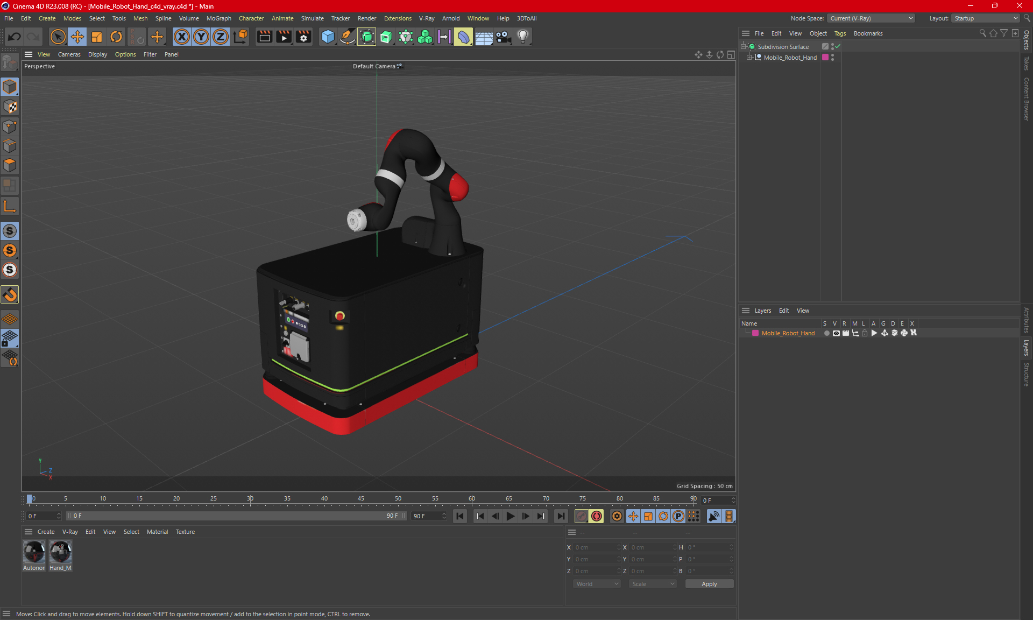The width and height of the screenshot is (1033, 620).
Task: Select Points mode in left sidebar
Action: point(10,126)
